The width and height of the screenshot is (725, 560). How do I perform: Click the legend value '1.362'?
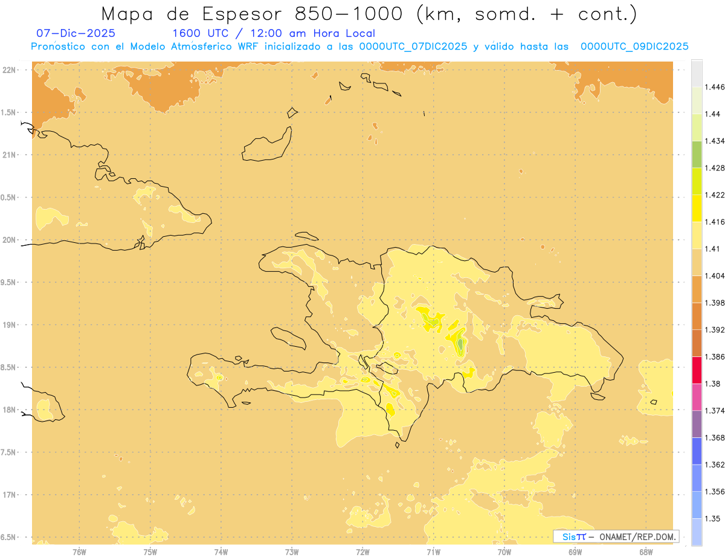pos(715,465)
